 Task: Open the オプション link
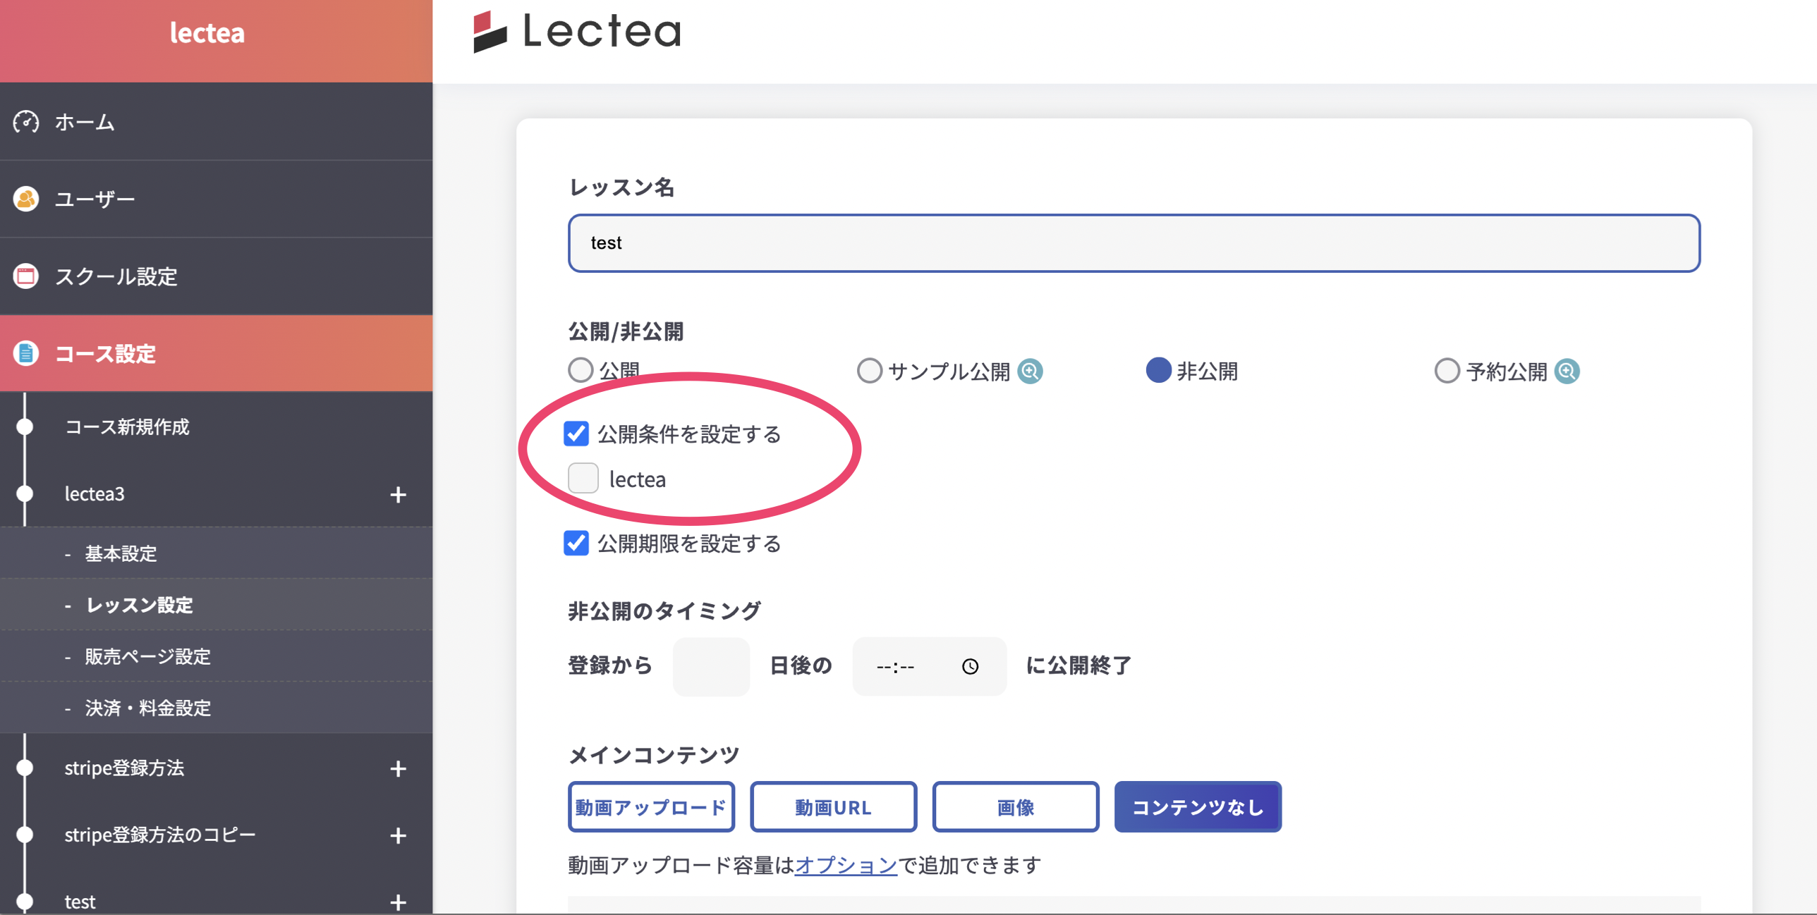coord(845,865)
